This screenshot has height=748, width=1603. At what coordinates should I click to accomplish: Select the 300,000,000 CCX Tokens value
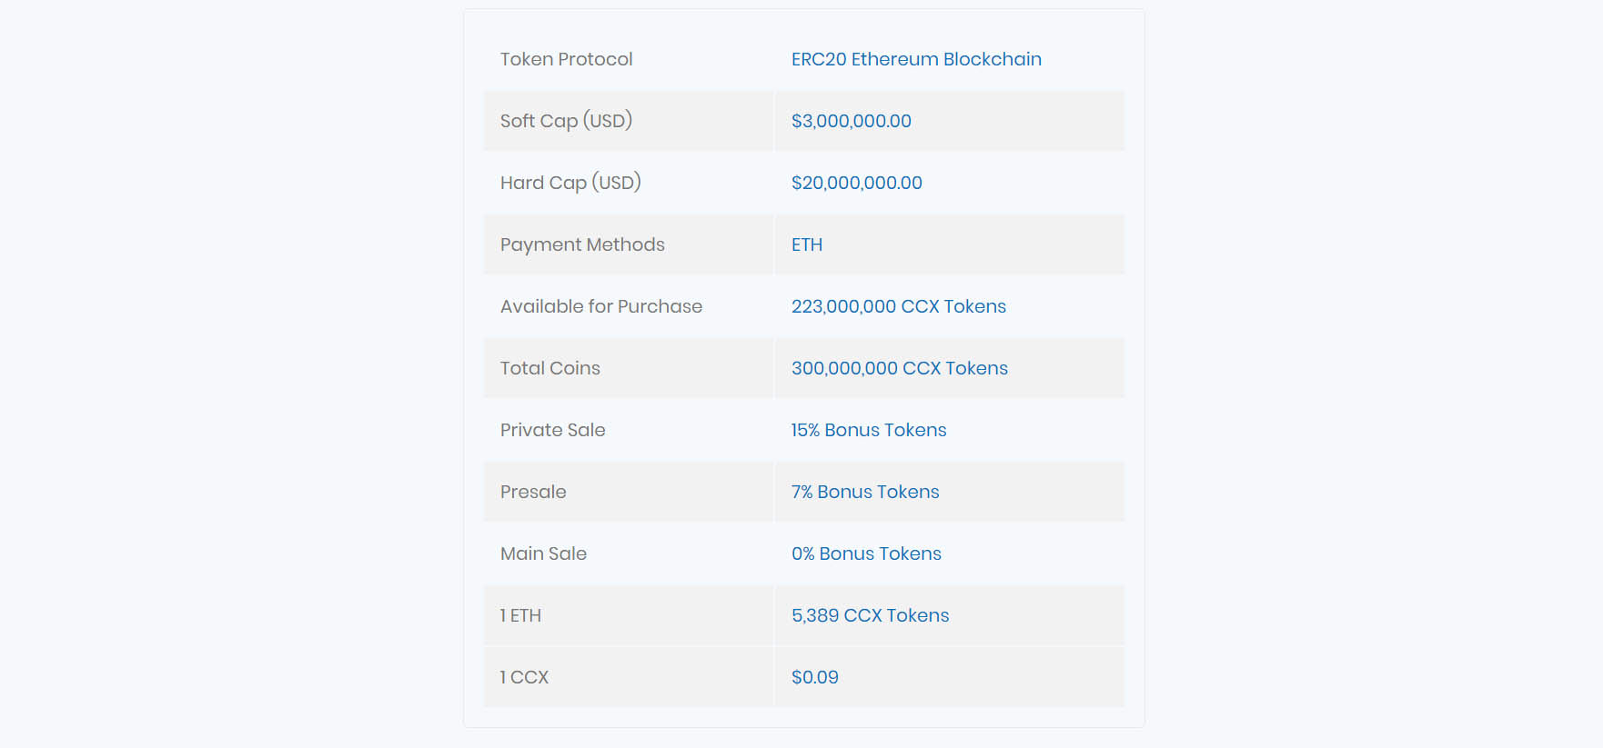(x=900, y=368)
